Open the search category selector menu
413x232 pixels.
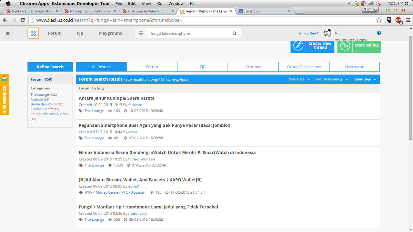[x=141, y=33]
